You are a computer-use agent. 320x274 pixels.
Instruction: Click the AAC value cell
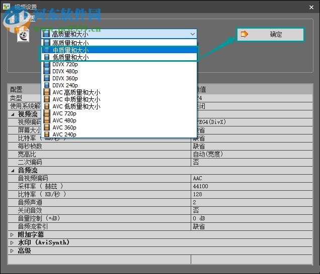252,178
